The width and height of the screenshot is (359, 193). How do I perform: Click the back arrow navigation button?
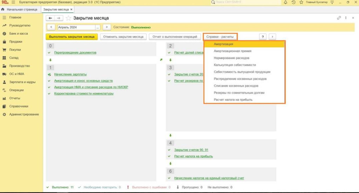50,18
